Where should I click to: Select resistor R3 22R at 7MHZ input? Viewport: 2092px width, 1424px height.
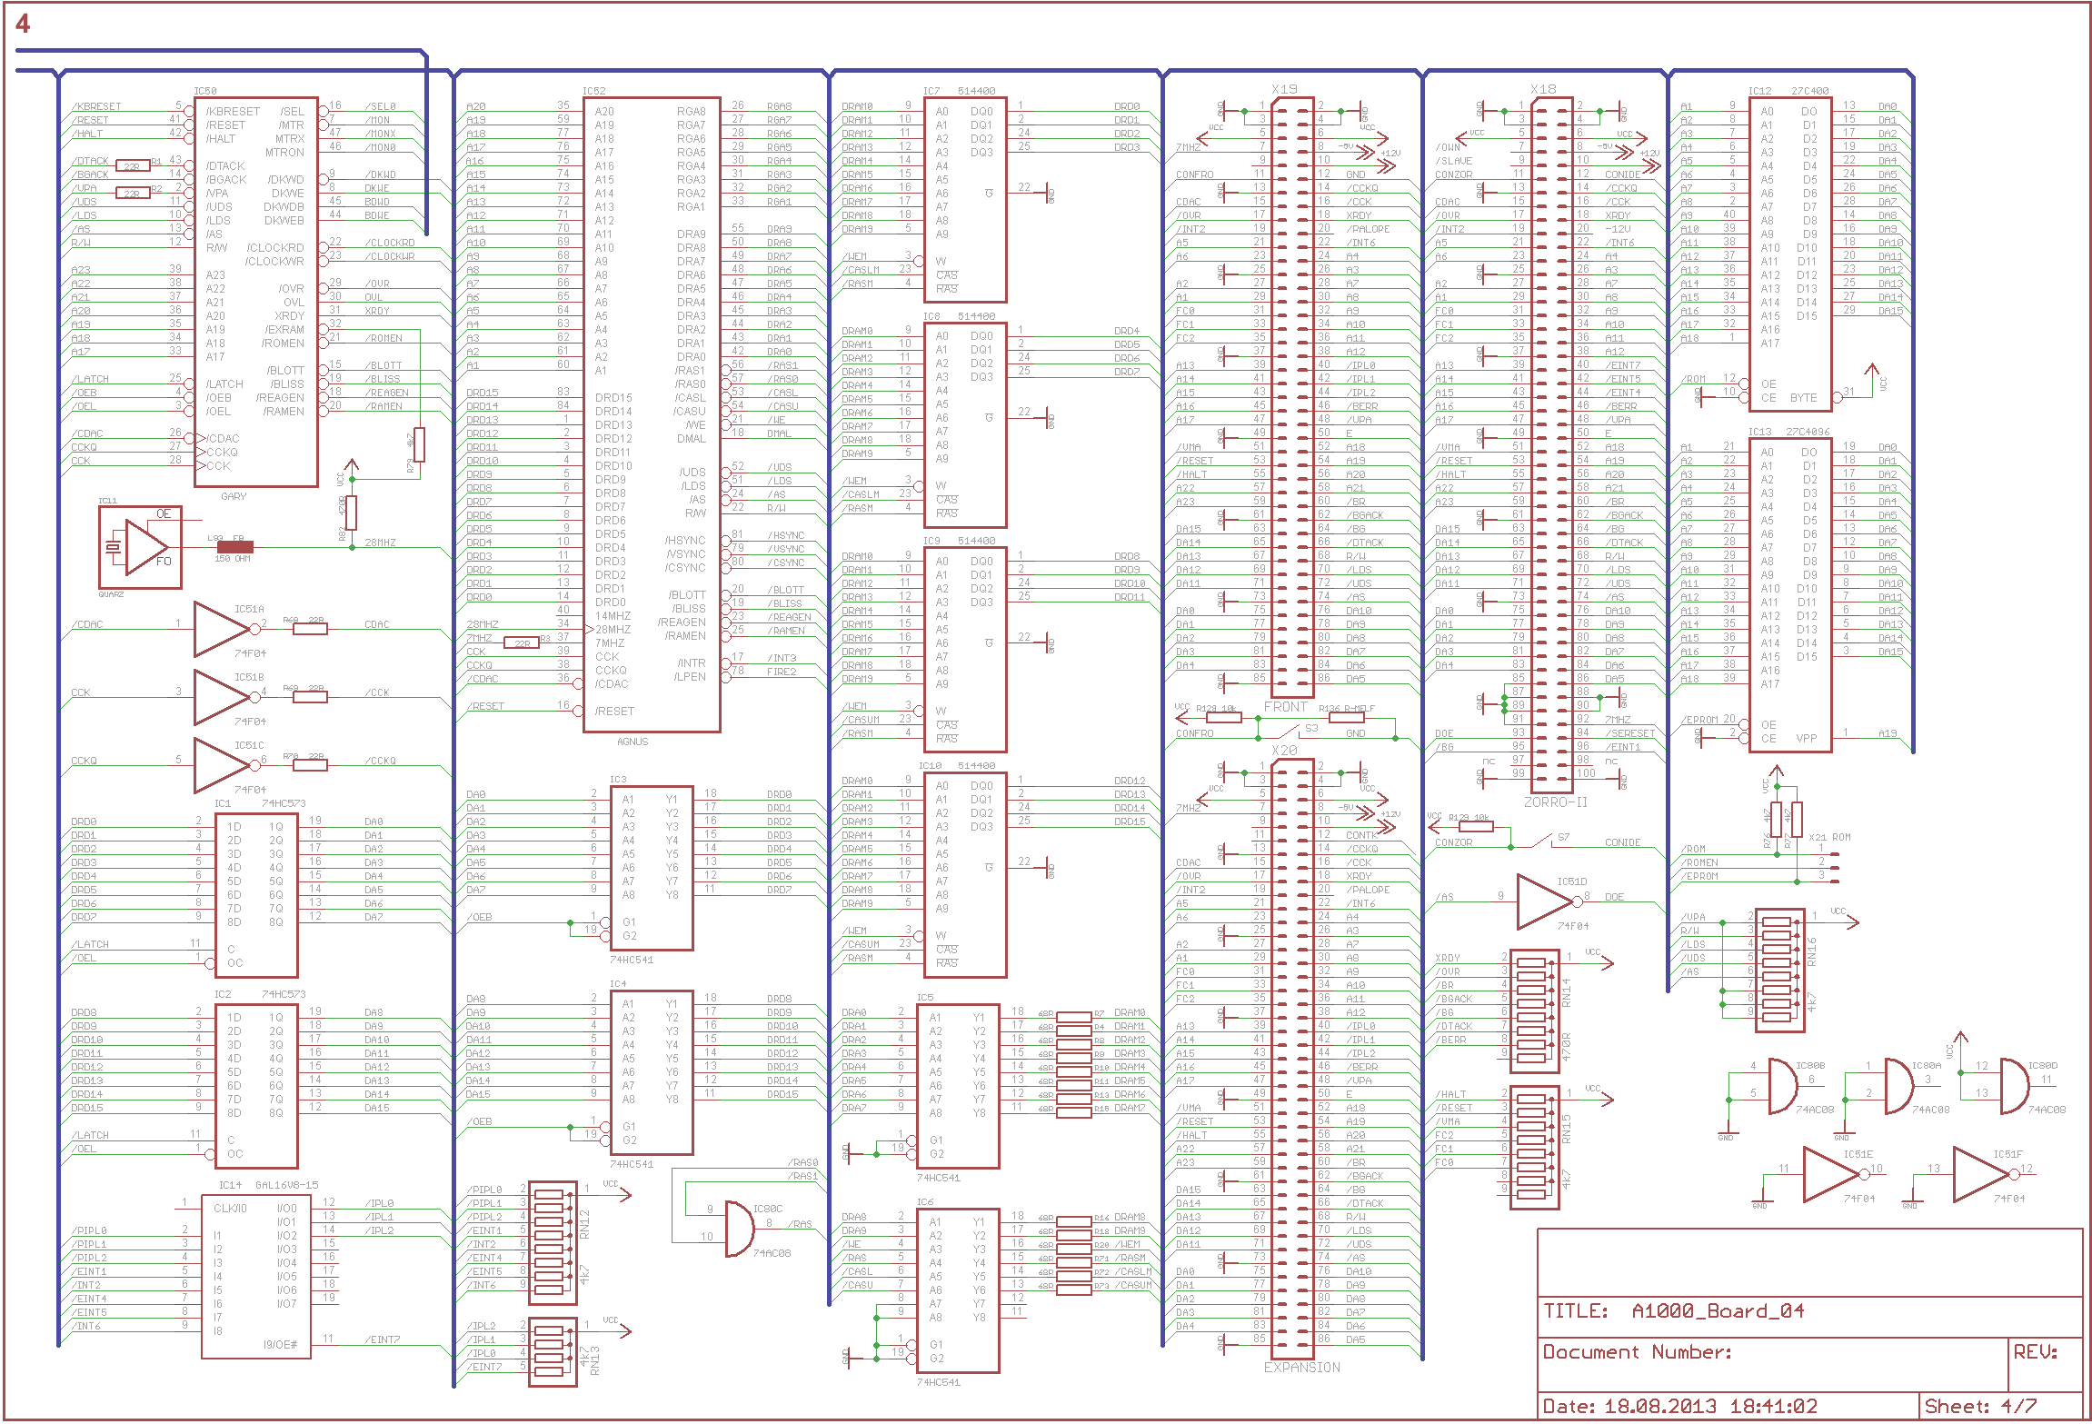pos(522,642)
